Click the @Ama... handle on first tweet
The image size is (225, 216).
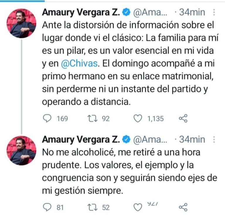pos(150,13)
